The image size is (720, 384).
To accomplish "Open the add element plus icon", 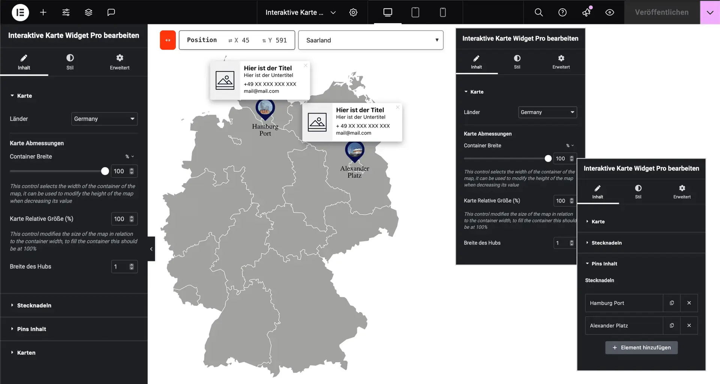I will [43, 12].
